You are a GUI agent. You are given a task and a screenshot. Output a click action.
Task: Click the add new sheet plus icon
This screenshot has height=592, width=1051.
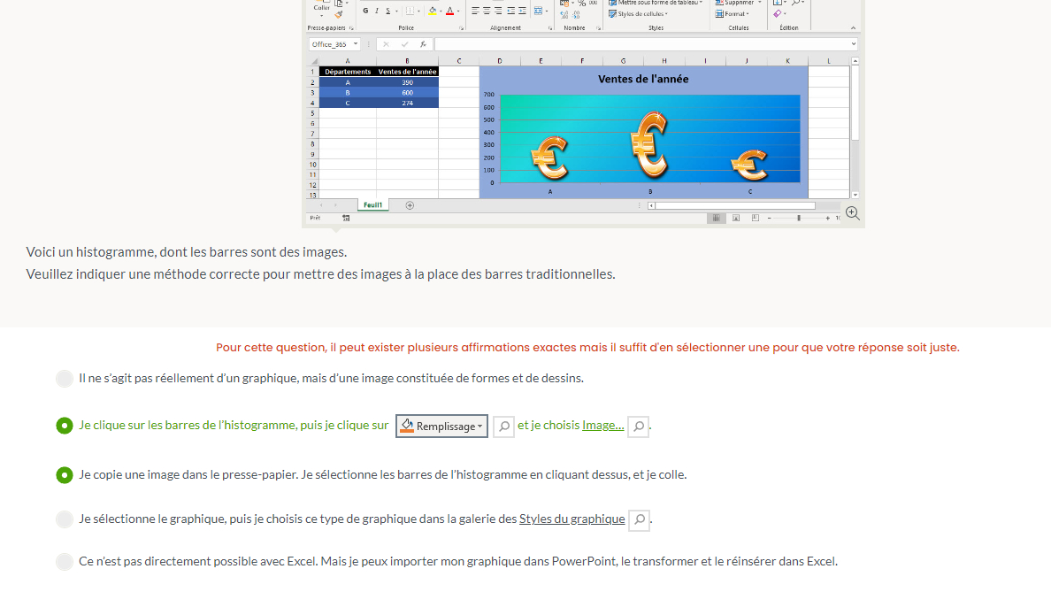point(410,205)
